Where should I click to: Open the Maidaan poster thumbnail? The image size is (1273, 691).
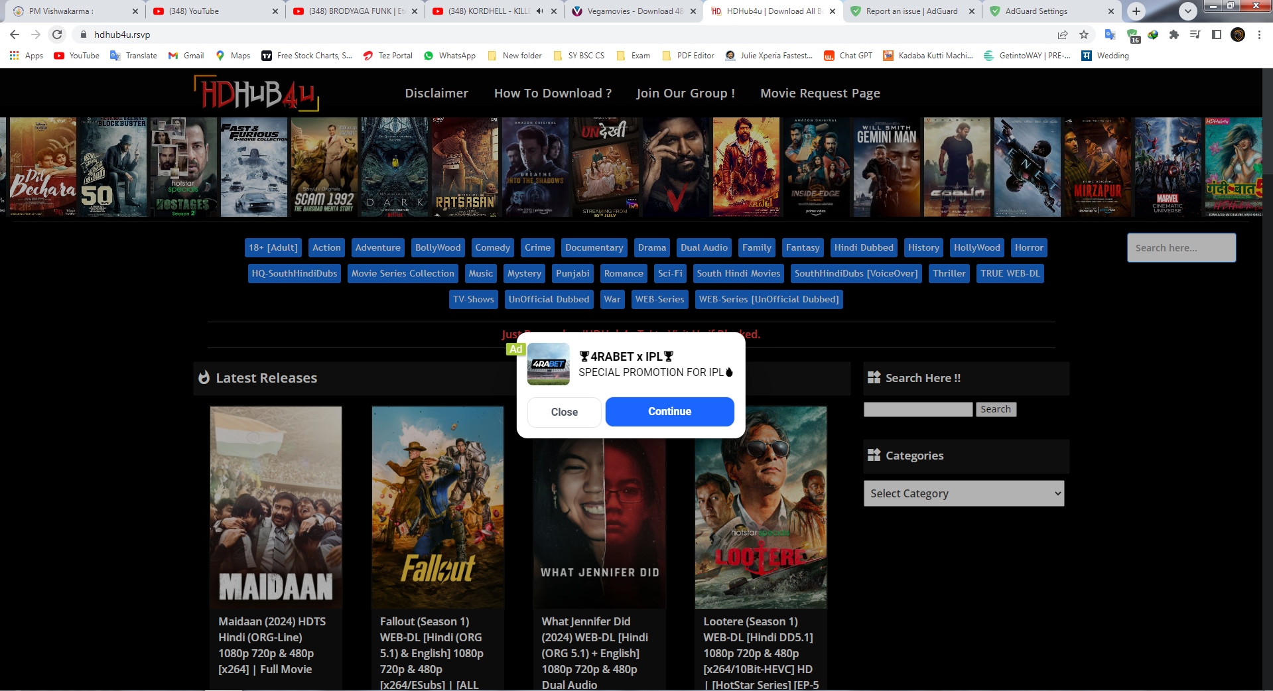[276, 507]
